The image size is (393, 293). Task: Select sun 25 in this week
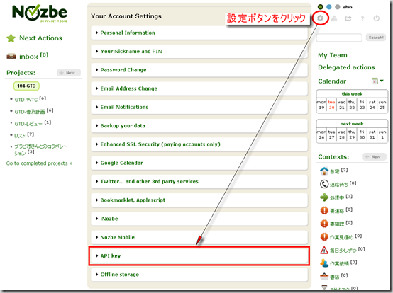[382, 105]
